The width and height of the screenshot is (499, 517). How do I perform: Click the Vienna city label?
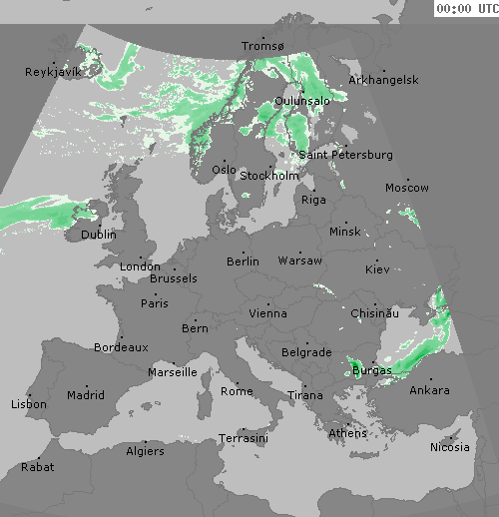pos(268,313)
